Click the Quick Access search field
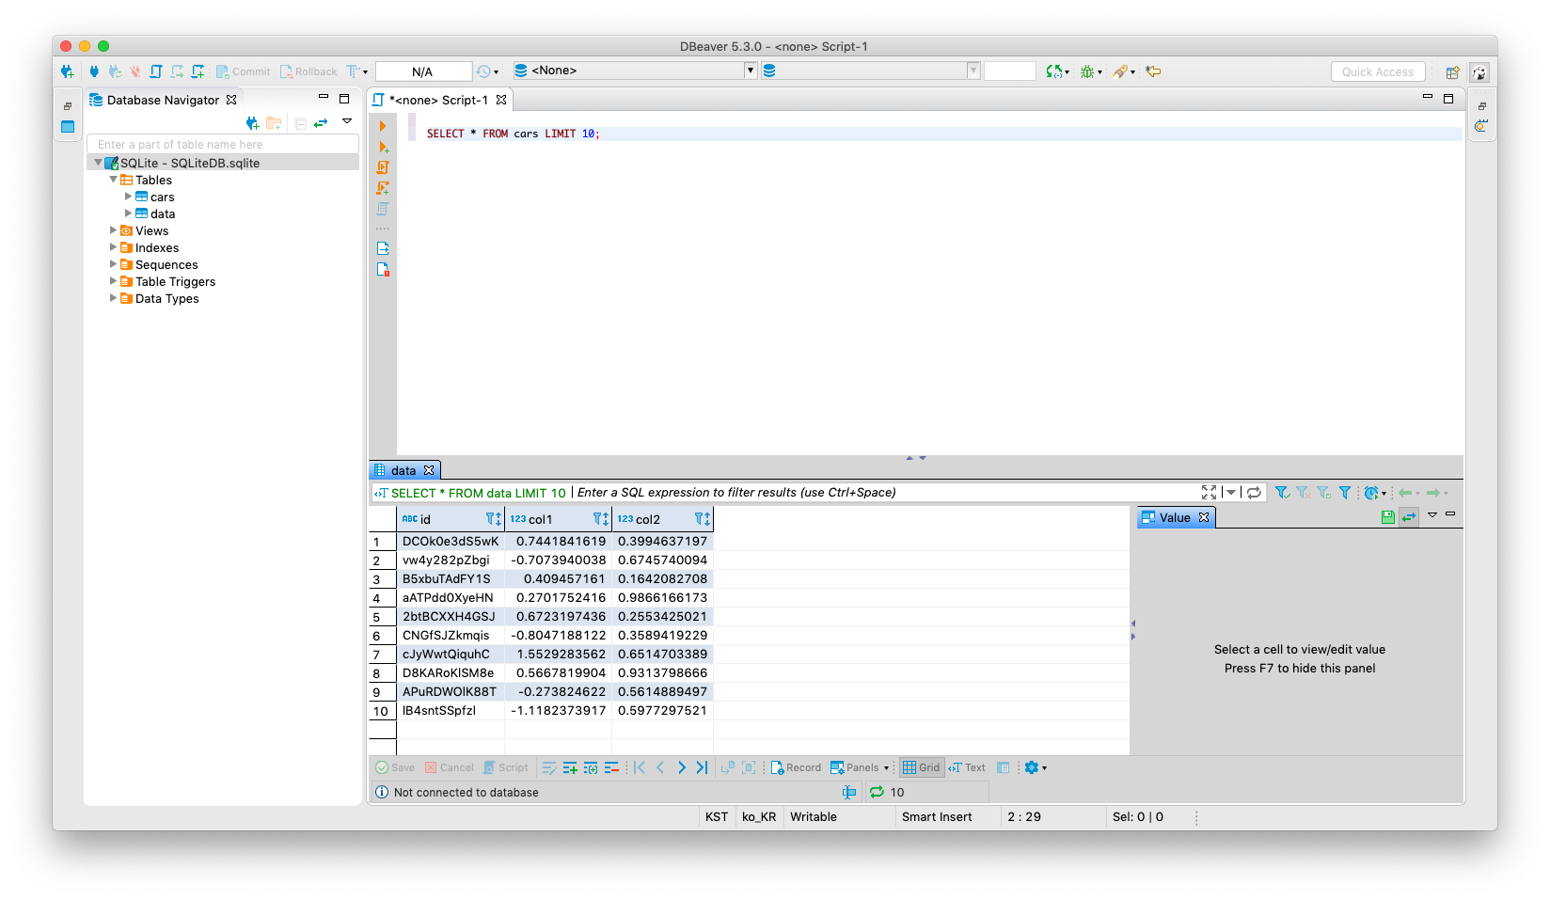This screenshot has height=900, width=1550. click(x=1378, y=71)
